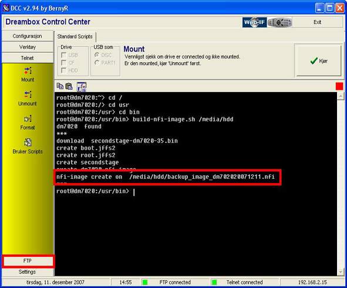
Task: Open the Web-IF logo button
Action: click(254, 22)
